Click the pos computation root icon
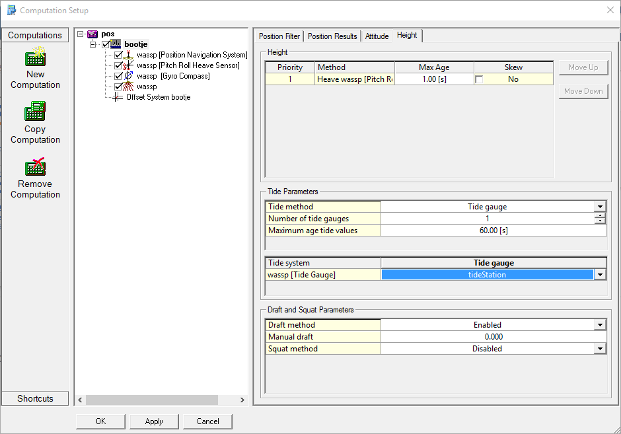The image size is (621, 434). 92,34
